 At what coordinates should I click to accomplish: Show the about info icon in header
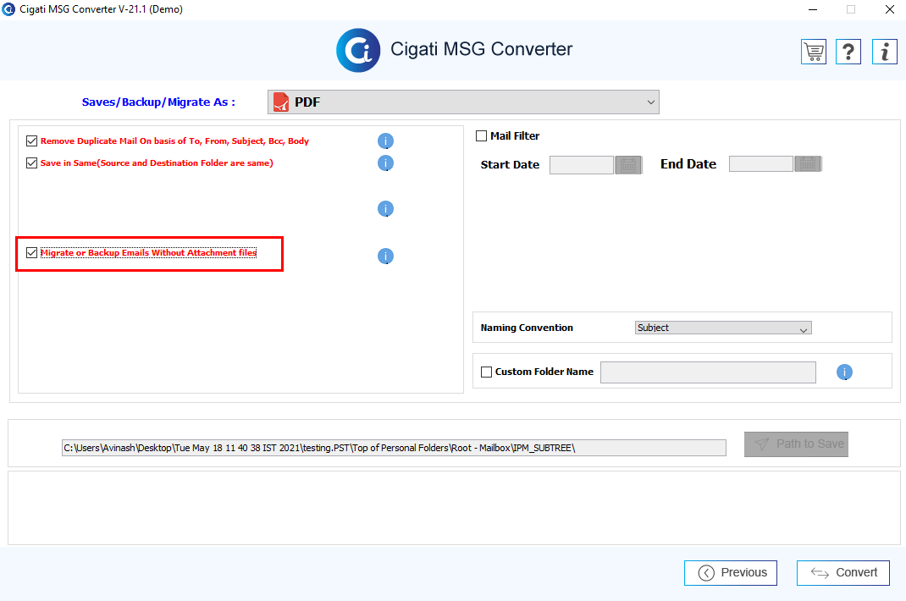pyautogui.click(x=885, y=52)
